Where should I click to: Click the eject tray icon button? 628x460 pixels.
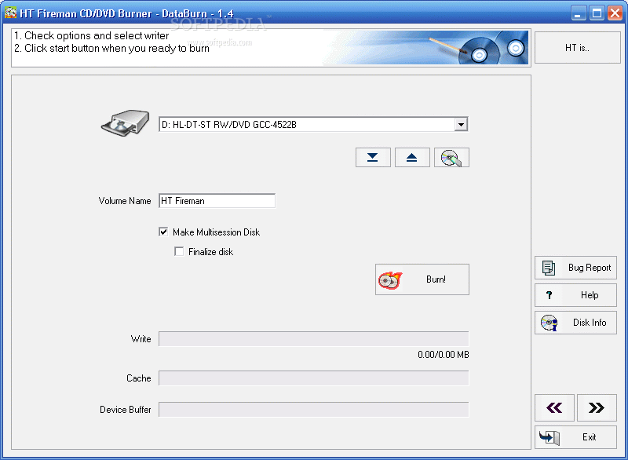[412, 157]
